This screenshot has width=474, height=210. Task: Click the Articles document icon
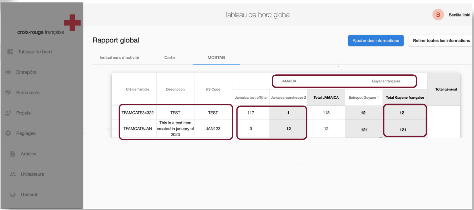(13, 154)
